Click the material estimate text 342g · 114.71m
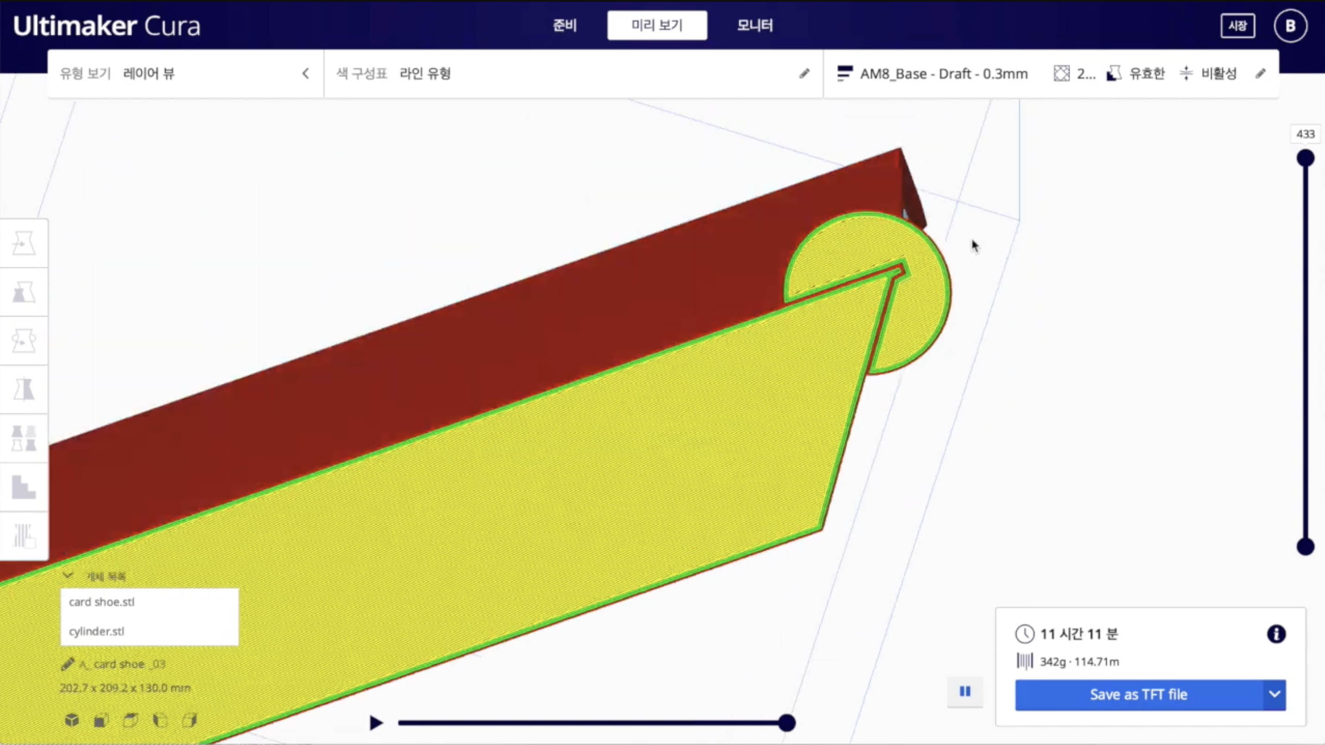Viewport: 1325px width, 745px height. click(1079, 662)
